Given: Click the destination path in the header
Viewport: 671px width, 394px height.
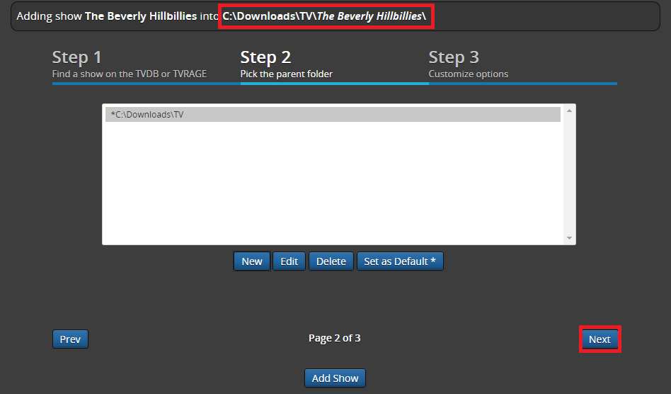Looking at the screenshot, I should [326, 16].
